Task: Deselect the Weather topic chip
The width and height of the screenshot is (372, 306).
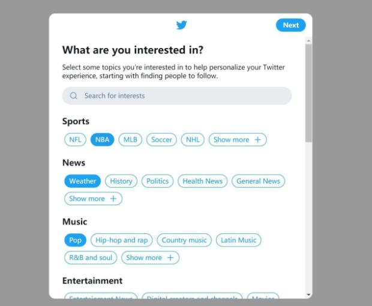Action: point(83,181)
